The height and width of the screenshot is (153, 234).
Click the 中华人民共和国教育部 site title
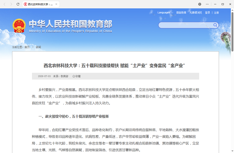point(71,24)
